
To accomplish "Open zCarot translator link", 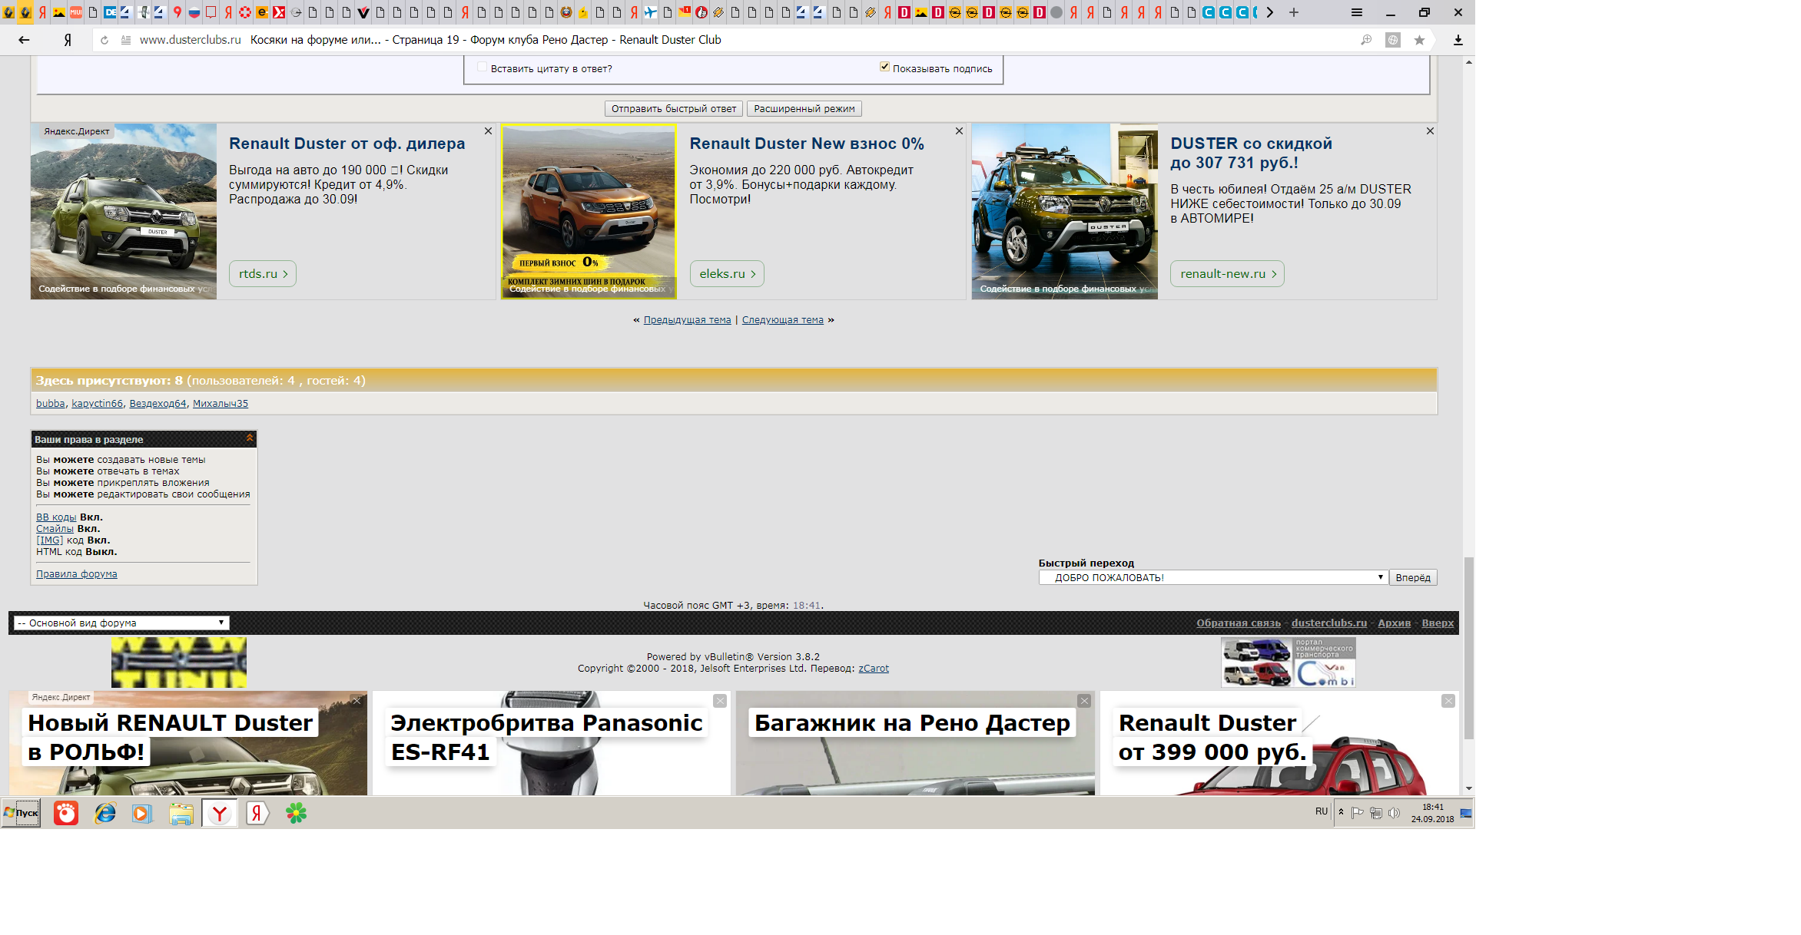I will point(874,669).
